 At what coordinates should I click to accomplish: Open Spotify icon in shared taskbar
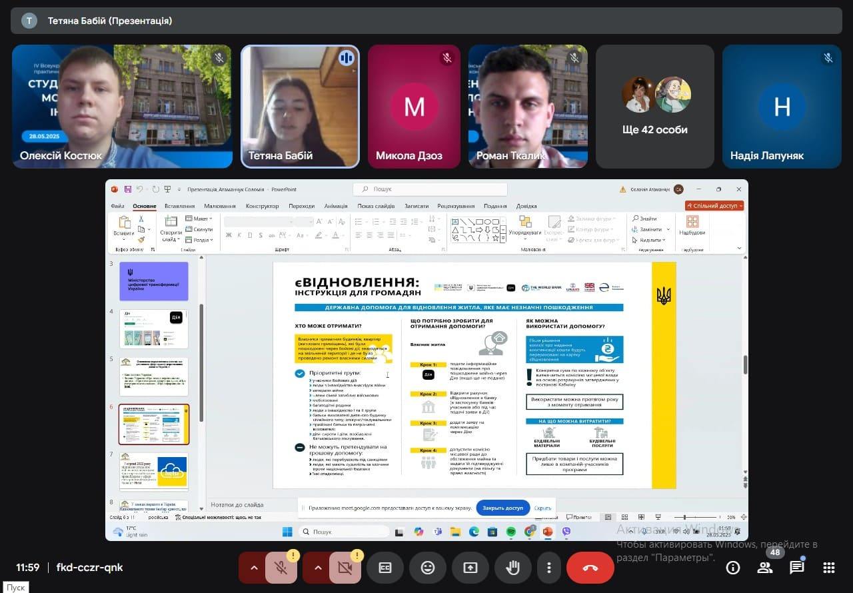(x=511, y=532)
